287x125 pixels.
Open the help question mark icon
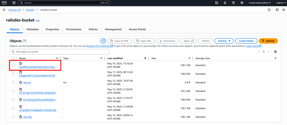coord(233,3)
